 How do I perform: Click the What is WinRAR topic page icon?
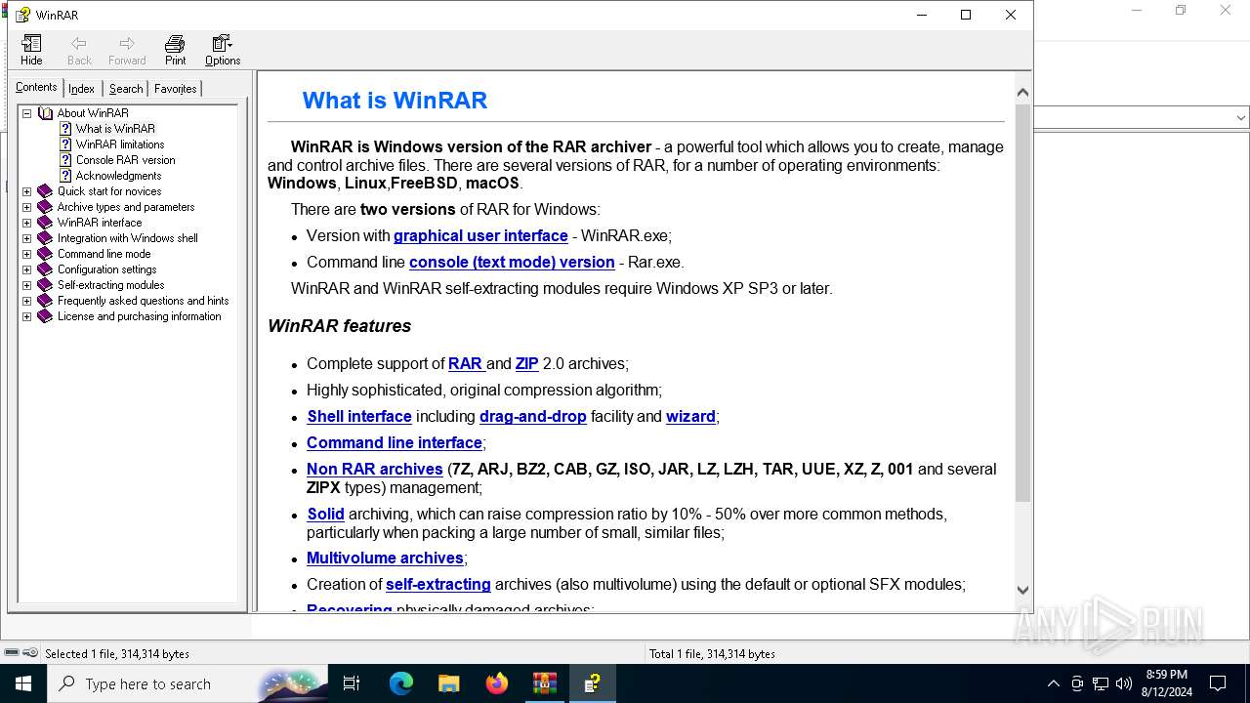point(65,129)
